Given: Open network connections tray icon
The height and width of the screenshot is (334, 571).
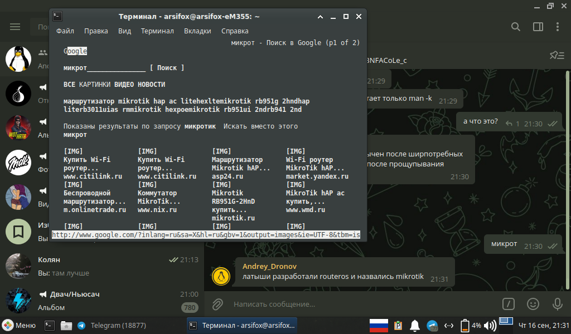Looking at the screenshot, I should click(449, 326).
